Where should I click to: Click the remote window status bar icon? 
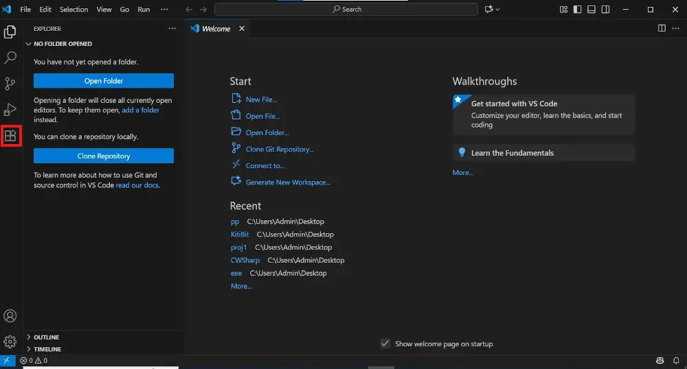click(7, 361)
